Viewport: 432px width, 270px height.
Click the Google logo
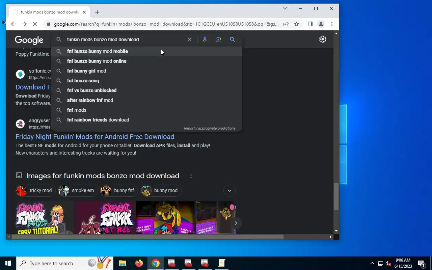(x=29, y=40)
